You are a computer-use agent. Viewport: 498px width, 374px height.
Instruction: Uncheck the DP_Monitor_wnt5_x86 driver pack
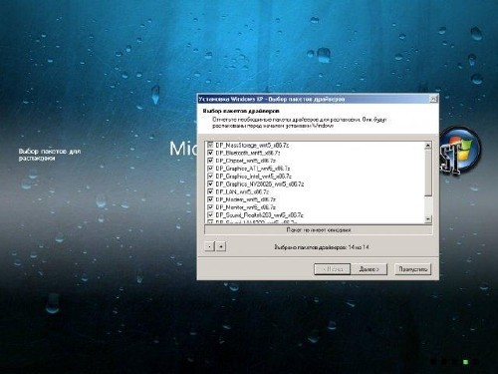210,207
